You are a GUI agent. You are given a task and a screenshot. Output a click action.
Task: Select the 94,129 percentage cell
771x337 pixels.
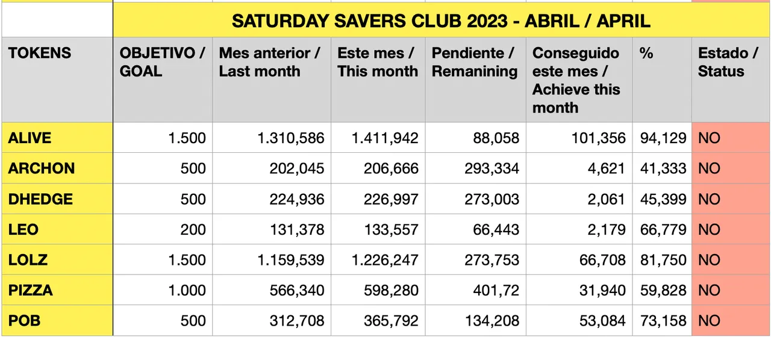663,138
